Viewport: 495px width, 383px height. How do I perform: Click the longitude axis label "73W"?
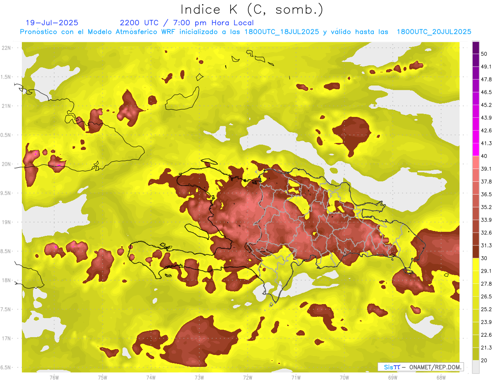(199, 378)
